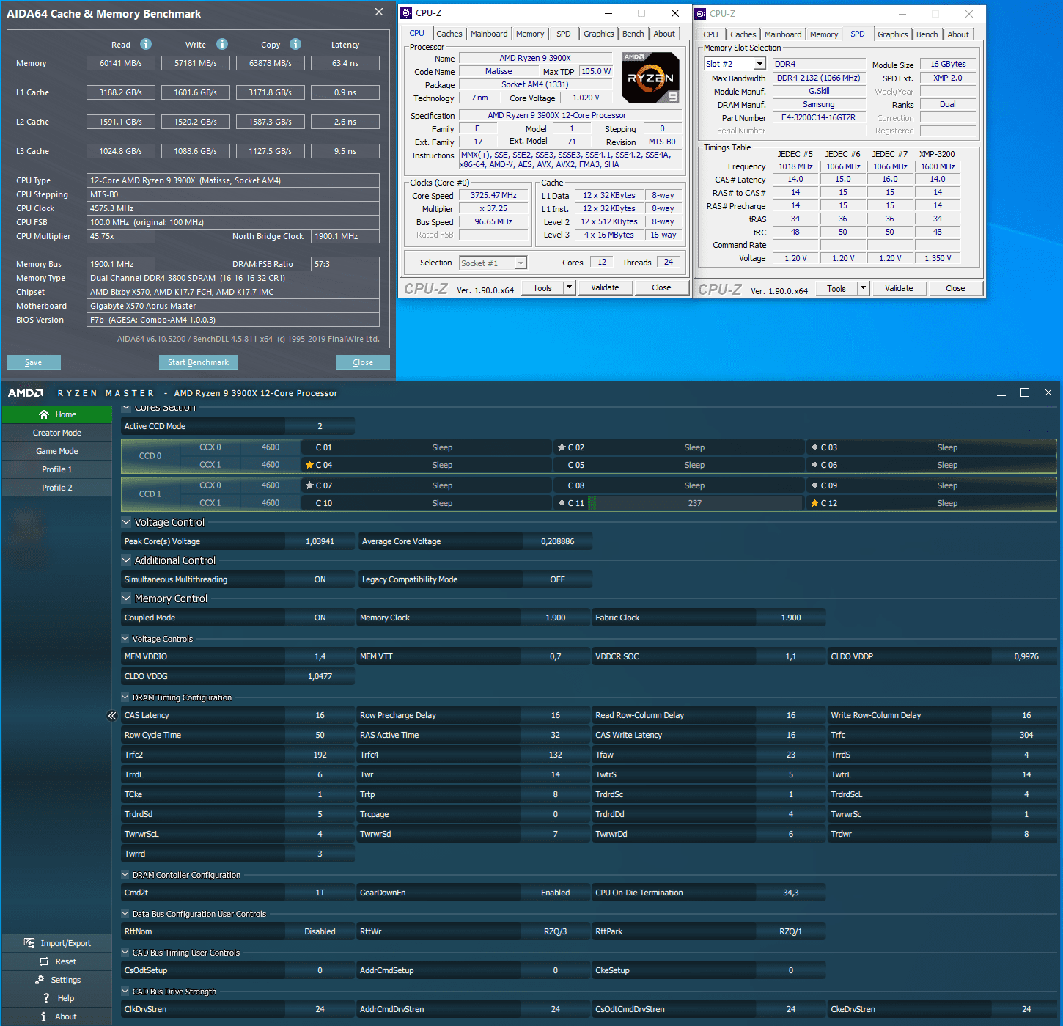Click the gold star on core C 12

(814, 503)
